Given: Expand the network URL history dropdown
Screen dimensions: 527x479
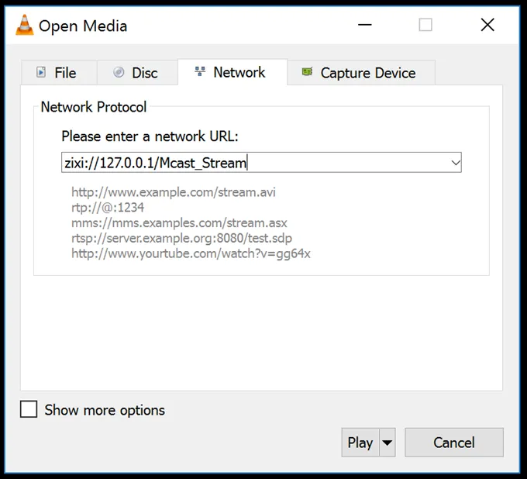Looking at the screenshot, I should click(x=456, y=163).
